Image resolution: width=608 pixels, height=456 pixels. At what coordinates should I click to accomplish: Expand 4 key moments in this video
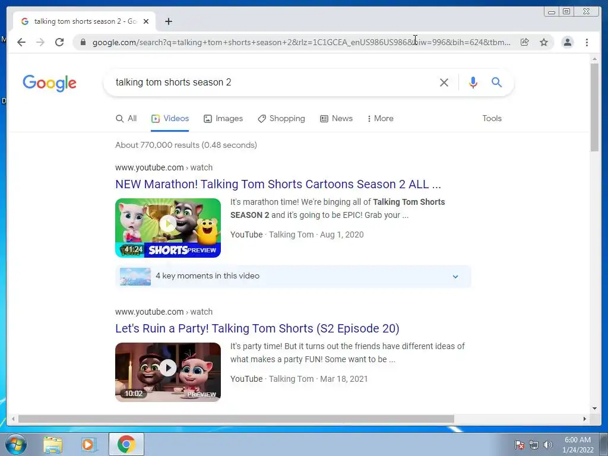(293, 277)
